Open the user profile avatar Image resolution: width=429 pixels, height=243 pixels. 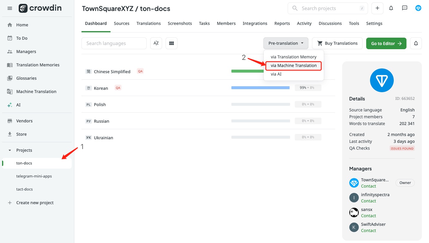pyautogui.click(x=418, y=8)
